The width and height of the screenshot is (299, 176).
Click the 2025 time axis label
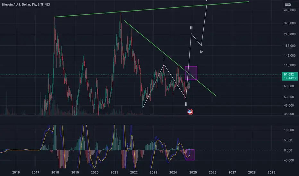click(193, 172)
